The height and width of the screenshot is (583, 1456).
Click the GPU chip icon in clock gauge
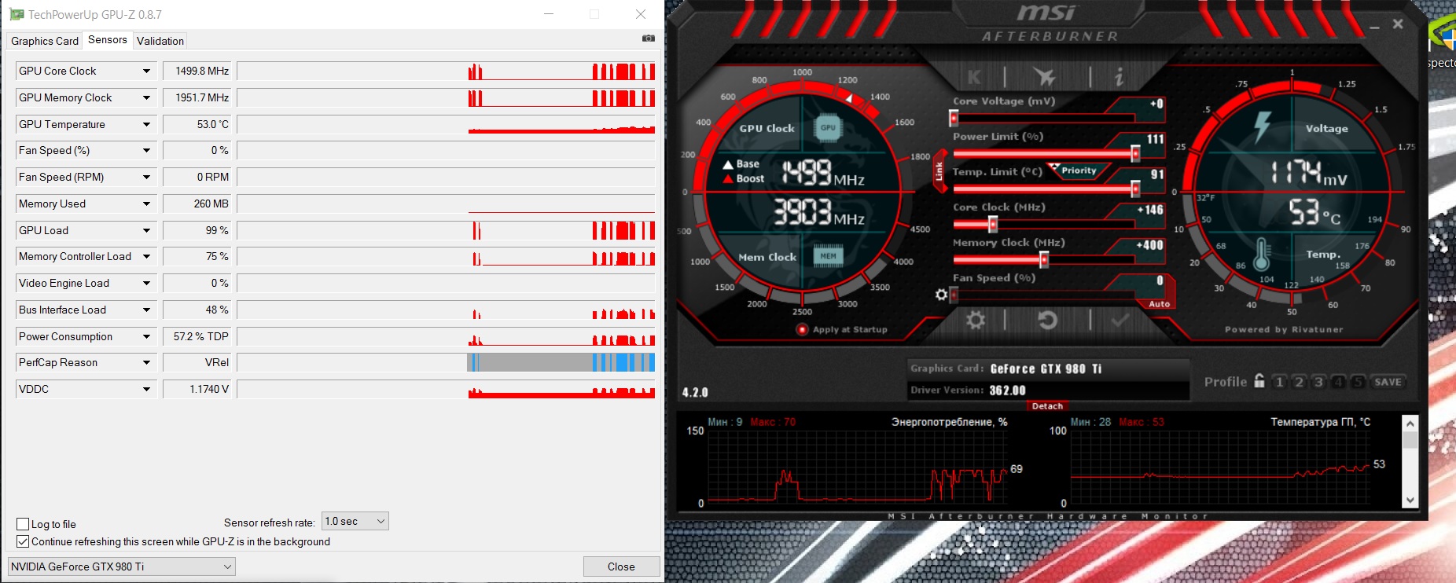(x=828, y=127)
